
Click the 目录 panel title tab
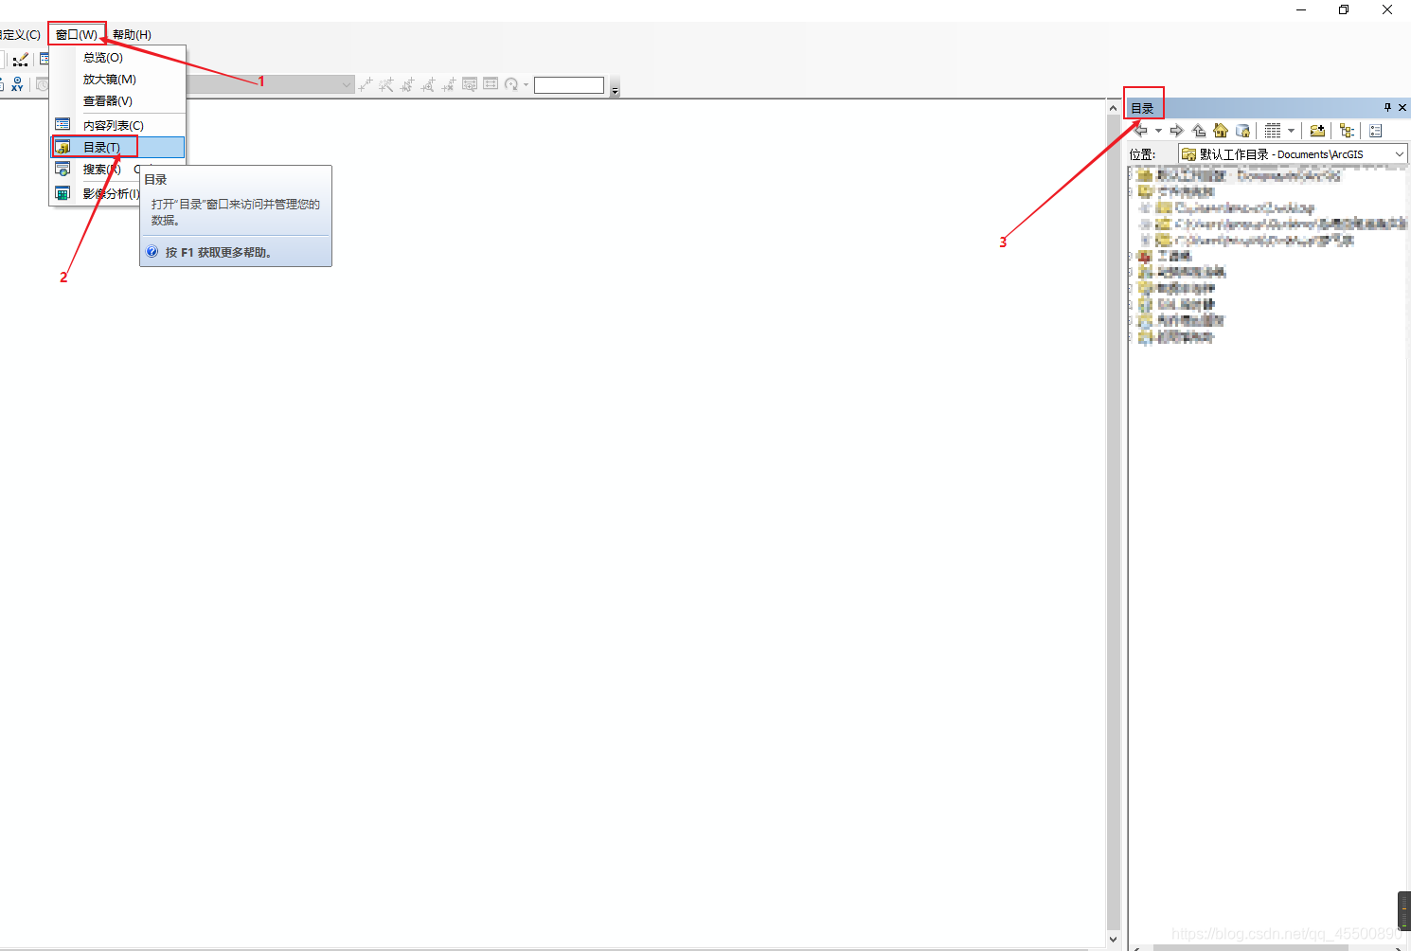click(x=1143, y=108)
